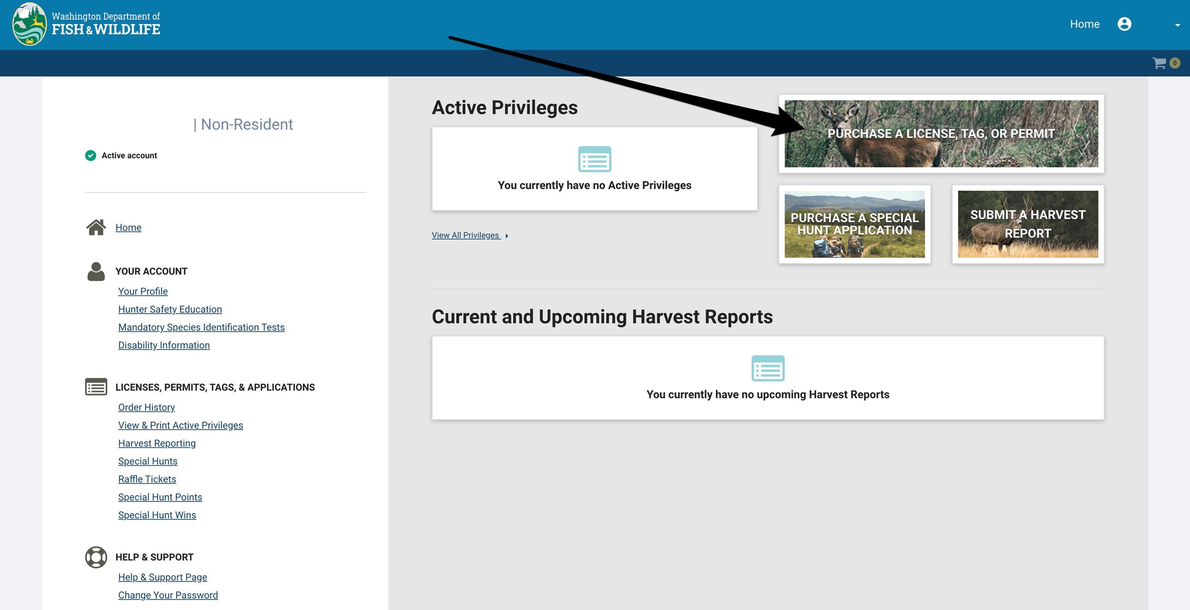Screen dimensions: 1190x610
Task: Open Submit a Harvest Report tile
Action: tap(1027, 224)
